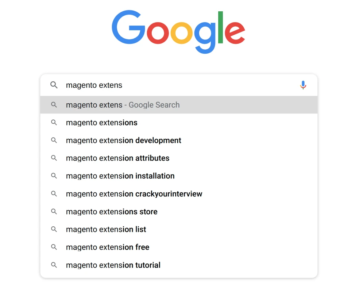Select the 'magento extensions' suggestion

[101, 123]
